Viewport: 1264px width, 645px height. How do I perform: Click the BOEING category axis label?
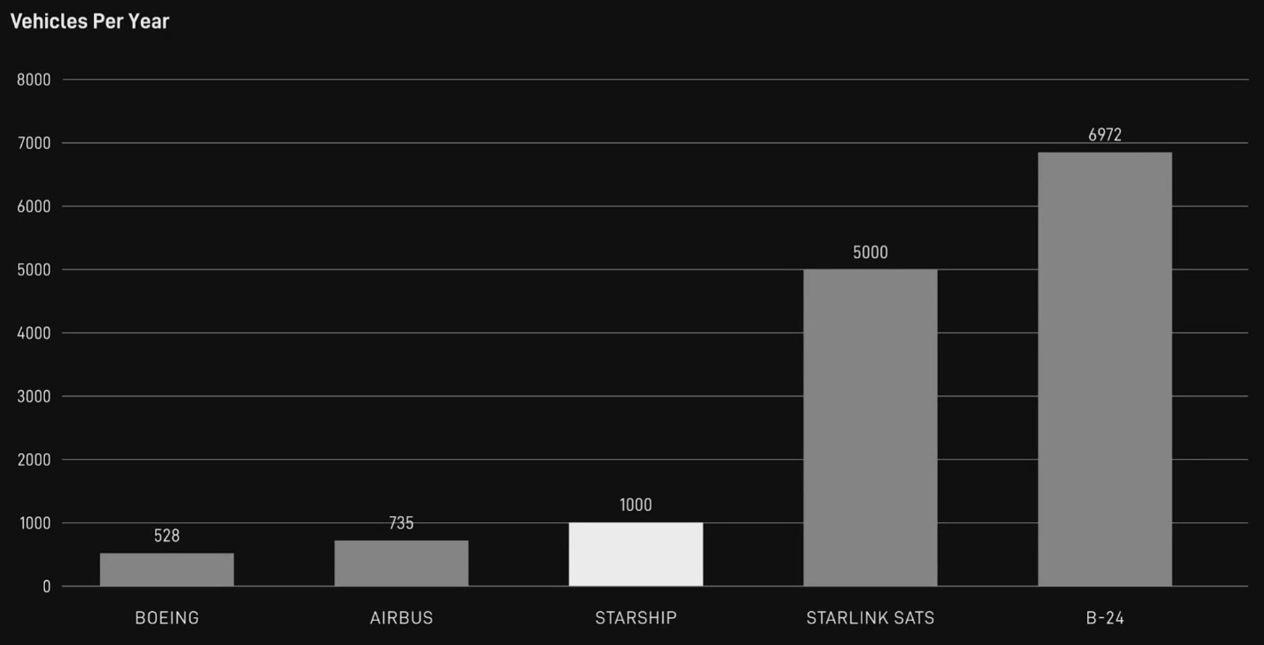coord(166,618)
